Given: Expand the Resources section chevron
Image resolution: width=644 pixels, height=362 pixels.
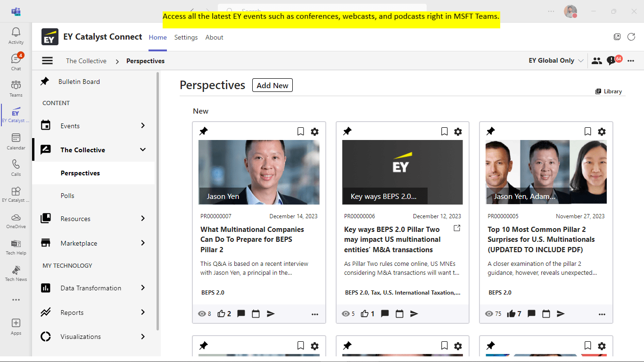Looking at the screenshot, I should click(x=143, y=218).
